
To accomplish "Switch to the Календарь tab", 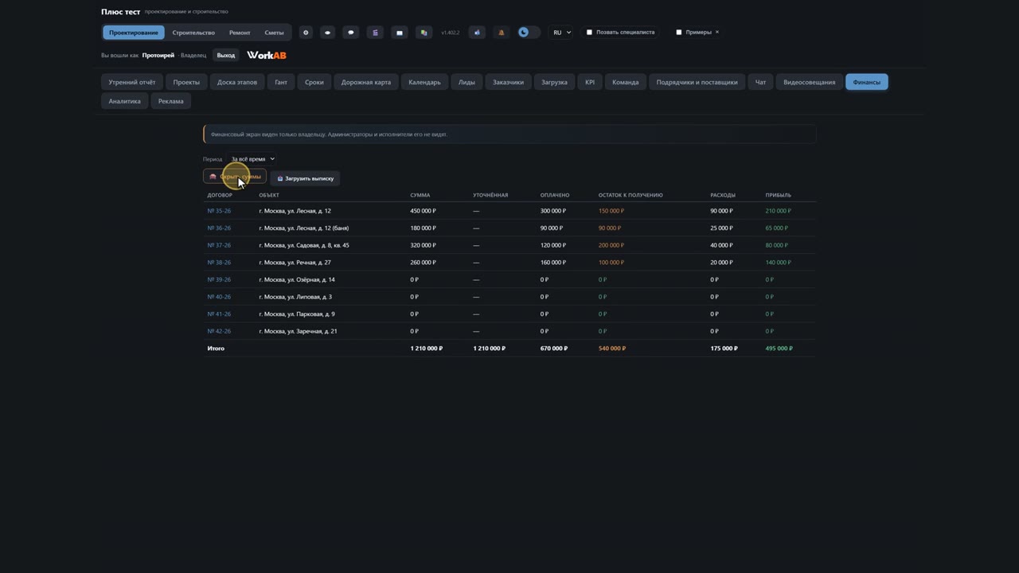I will pos(424,82).
